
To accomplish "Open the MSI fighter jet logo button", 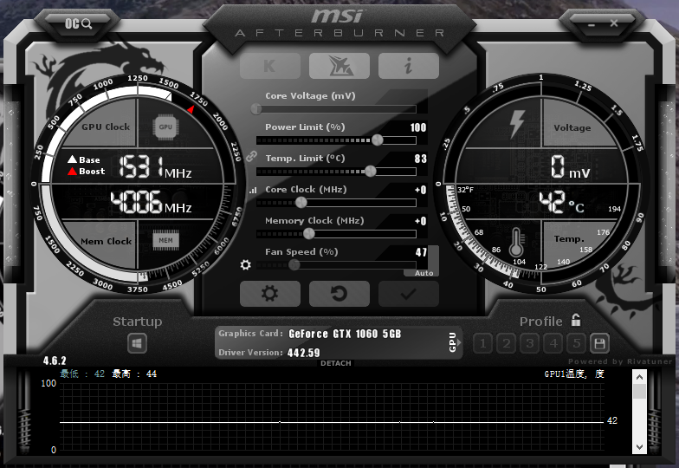I will 339,66.
